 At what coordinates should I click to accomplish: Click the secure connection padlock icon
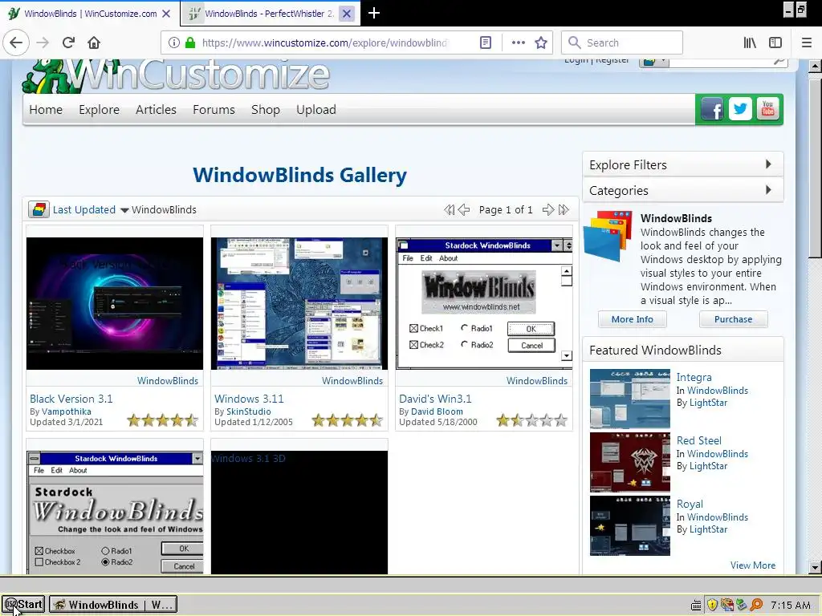[x=190, y=43]
